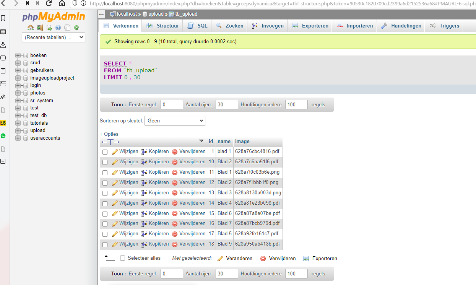This screenshot has width=476, height=285.
Task: Click the full texts toggle arrows icon
Action: 110,142
